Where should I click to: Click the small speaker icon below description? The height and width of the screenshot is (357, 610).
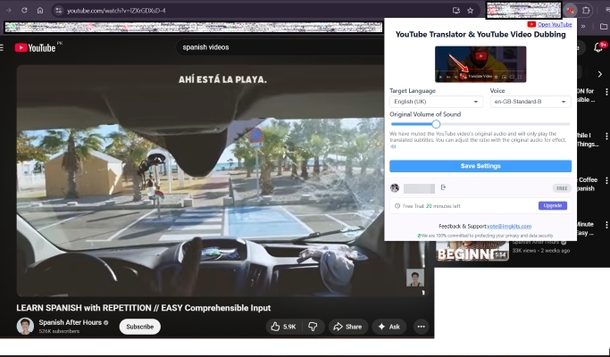pyautogui.click(x=393, y=146)
